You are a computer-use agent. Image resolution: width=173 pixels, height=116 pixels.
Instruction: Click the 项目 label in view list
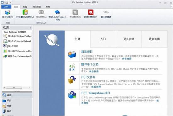(9, 101)
